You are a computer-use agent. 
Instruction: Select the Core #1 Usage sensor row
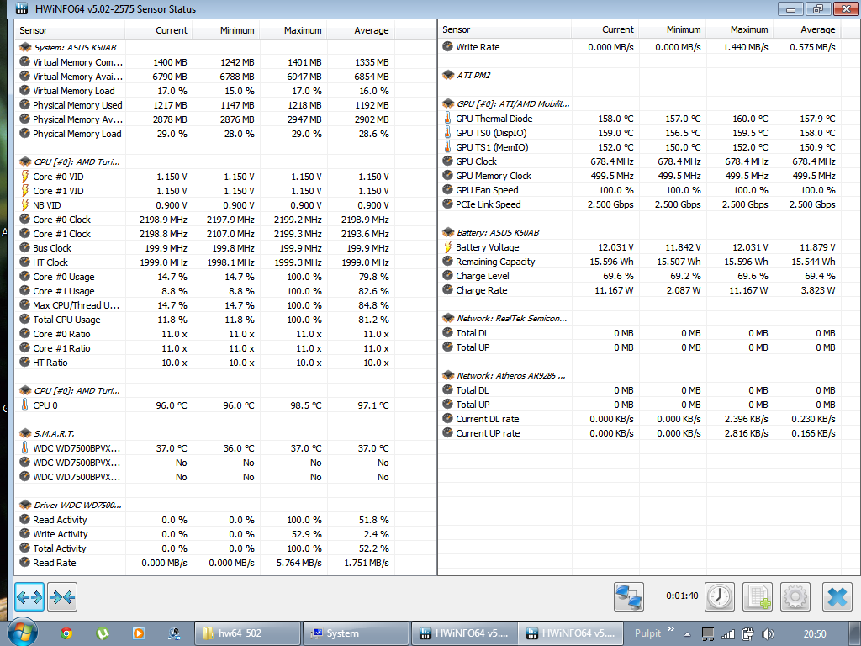tap(204, 290)
